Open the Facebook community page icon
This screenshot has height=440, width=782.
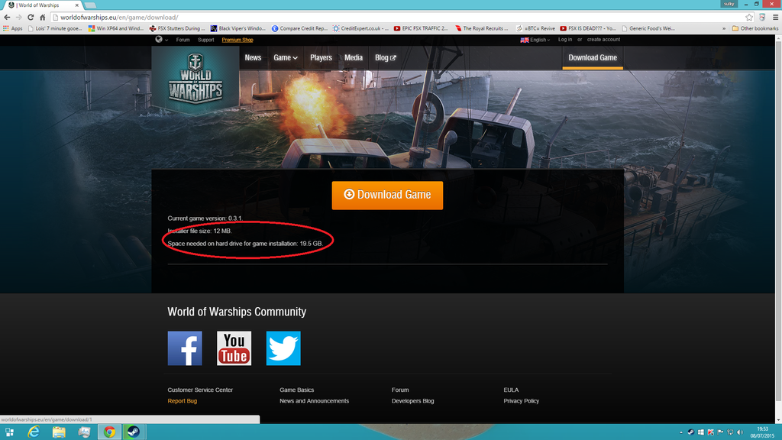[185, 348]
